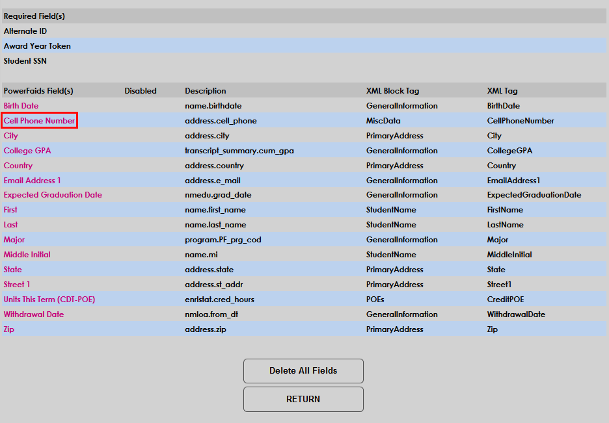This screenshot has width=609, height=423.
Task: Select the College GPA field
Action: coord(27,150)
